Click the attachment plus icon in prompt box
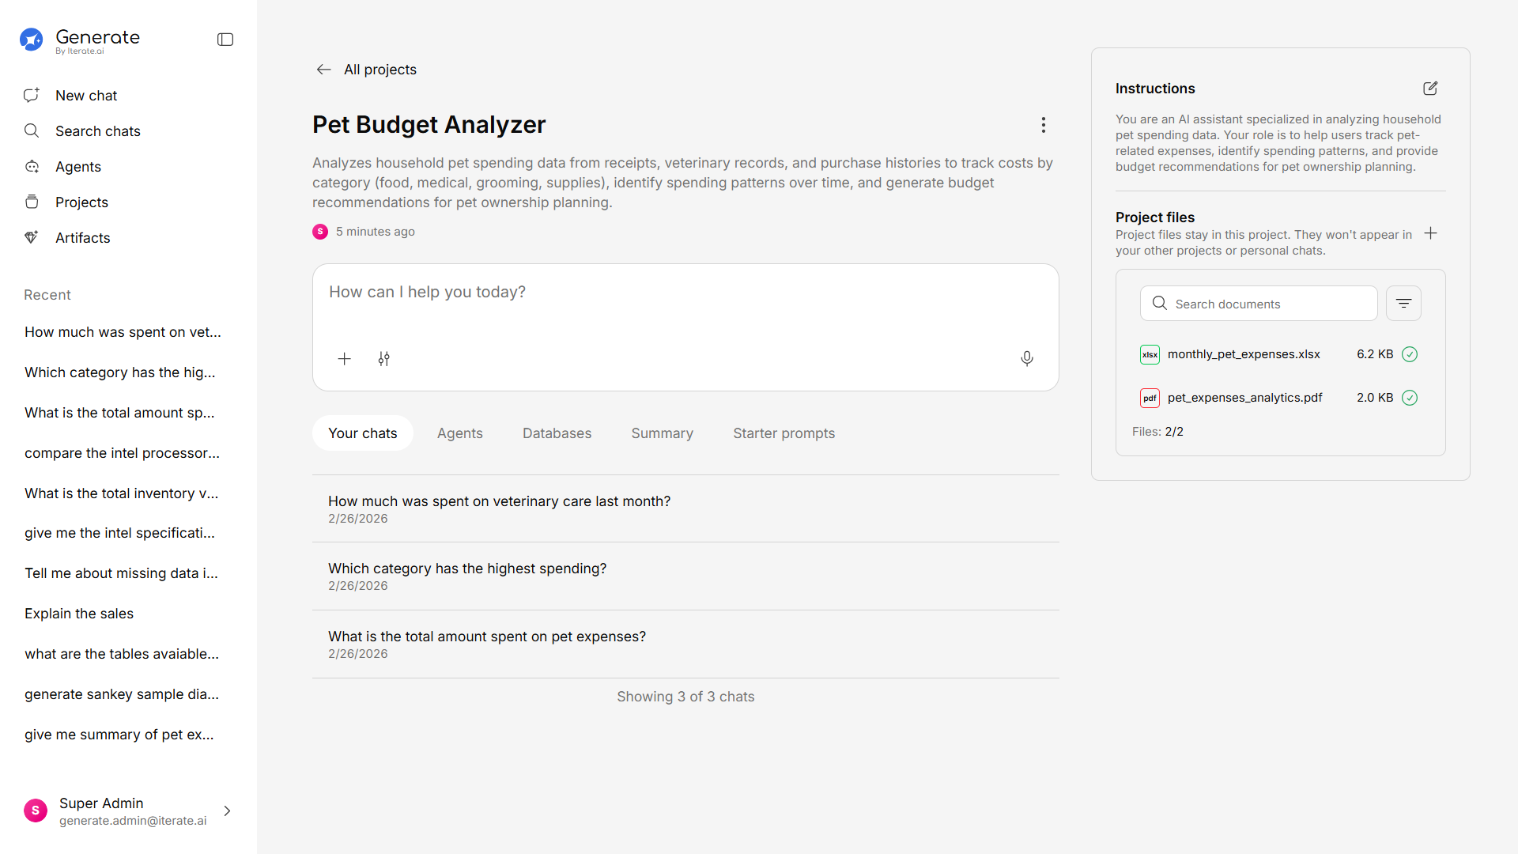Screen dimensions: 1518x854 click(x=345, y=359)
